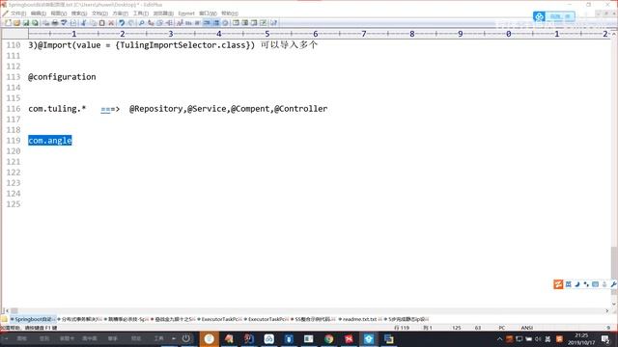Switch to the 分布式事务解决 document tab
Screen dimensions: 618x347
pos(80,319)
